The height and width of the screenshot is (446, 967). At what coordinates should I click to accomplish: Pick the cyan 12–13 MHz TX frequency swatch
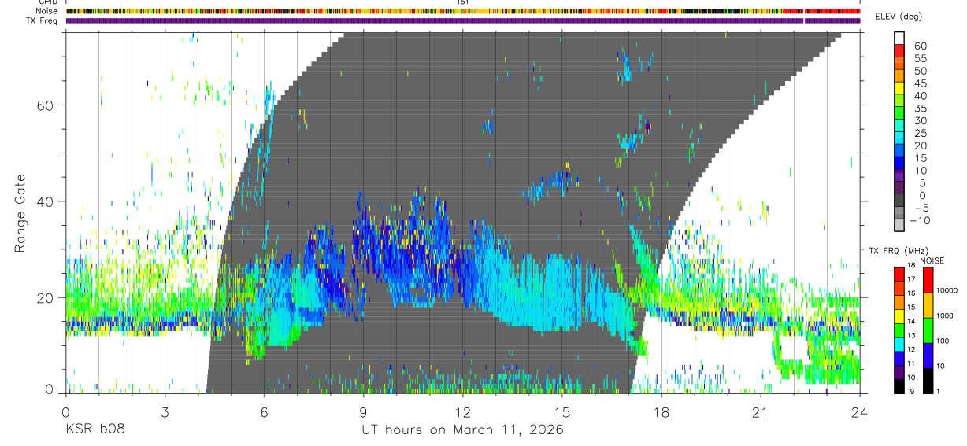coord(899,343)
